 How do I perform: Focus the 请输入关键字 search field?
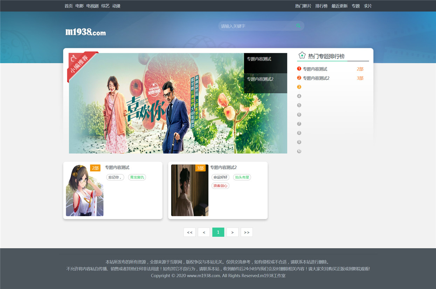257,26
